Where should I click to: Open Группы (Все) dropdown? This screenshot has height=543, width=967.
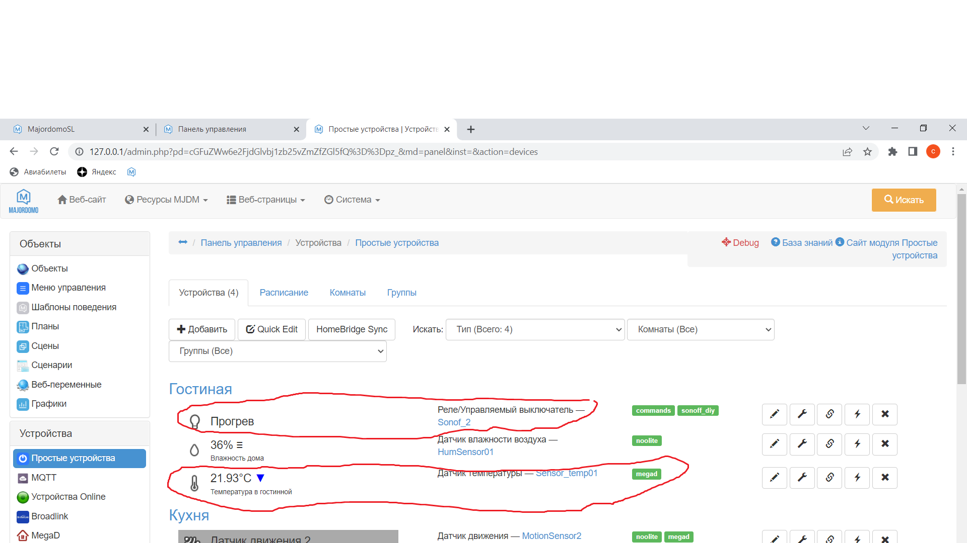[278, 351]
